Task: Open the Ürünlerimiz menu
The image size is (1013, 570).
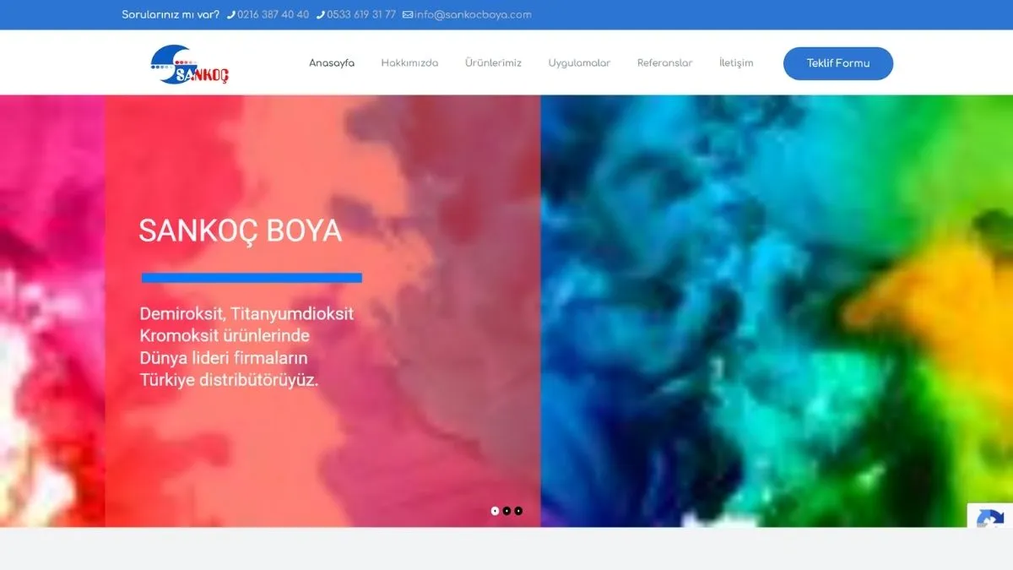Action: (493, 63)
